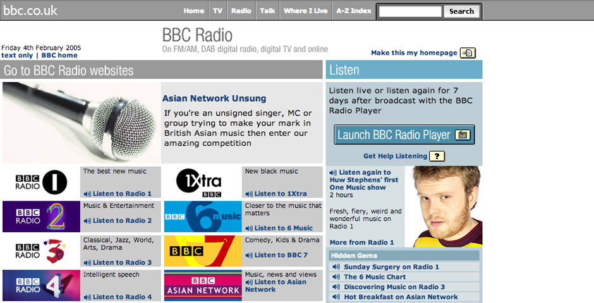
Task: Click the question mark help icon
Action: 437,156
